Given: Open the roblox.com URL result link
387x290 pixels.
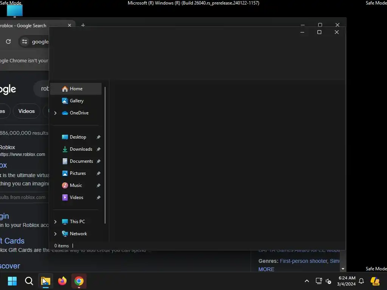Looking at the screenshot, I should pyautogui.click(x=22, y=154).
